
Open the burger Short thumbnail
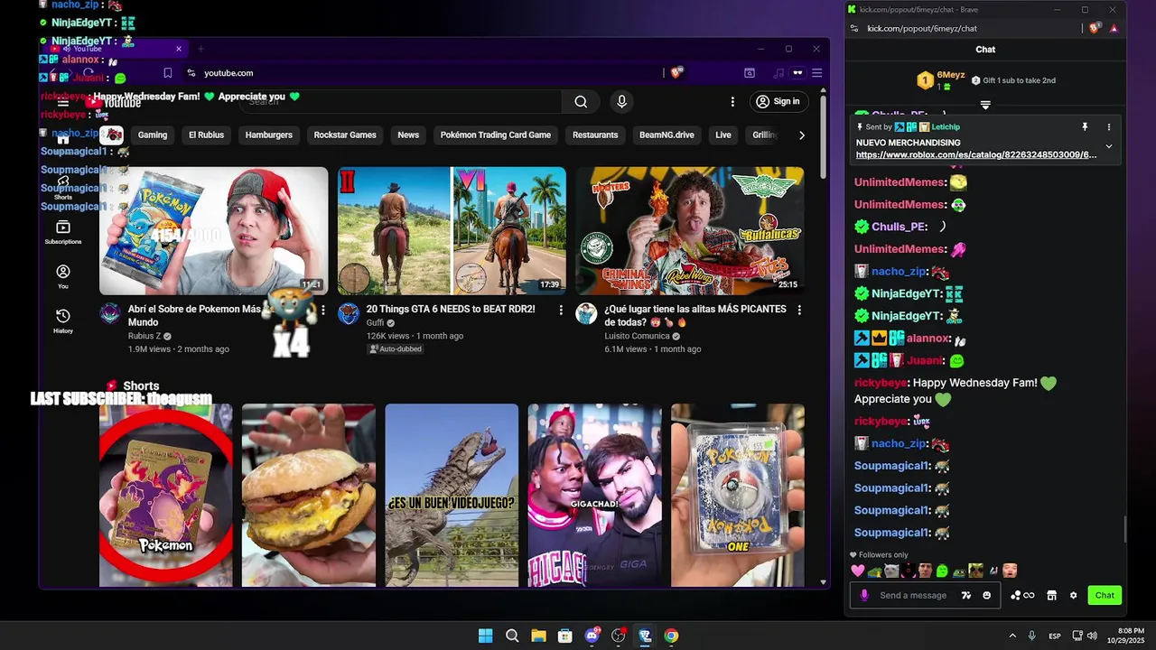click(309, 496)
